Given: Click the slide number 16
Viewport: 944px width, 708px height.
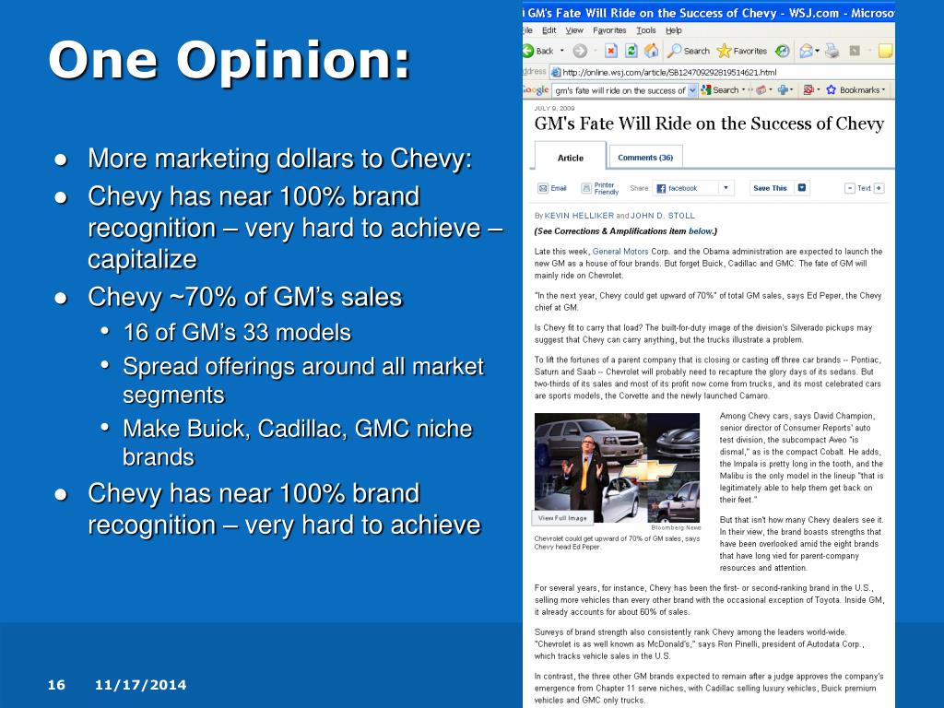Looking at the screenshot, I should tap(56, 685).
